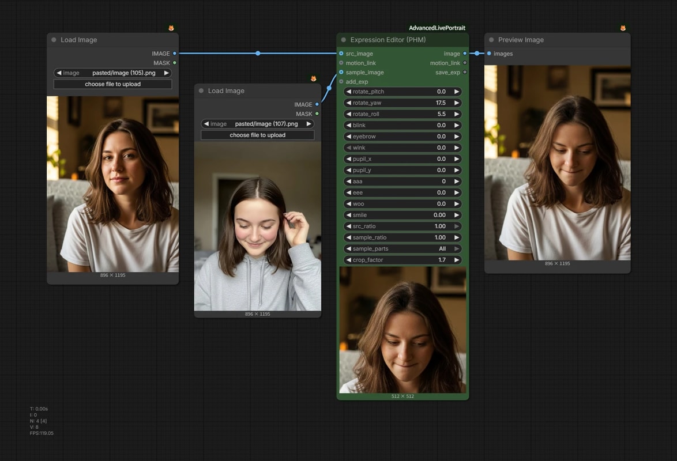Click the Expression Editor (PHM) title bar
The image size is (677, 461).
pyautogui.click(x=403, y=40)
